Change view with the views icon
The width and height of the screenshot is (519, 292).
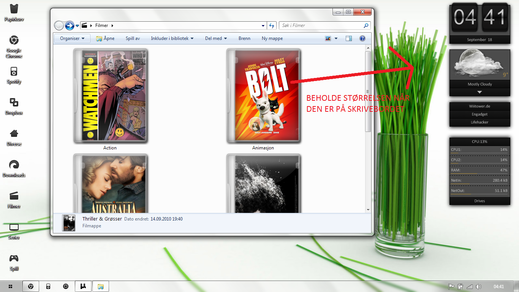tap(328, 38)
